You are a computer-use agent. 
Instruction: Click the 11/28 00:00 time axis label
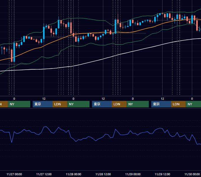[x=73, y=174]
